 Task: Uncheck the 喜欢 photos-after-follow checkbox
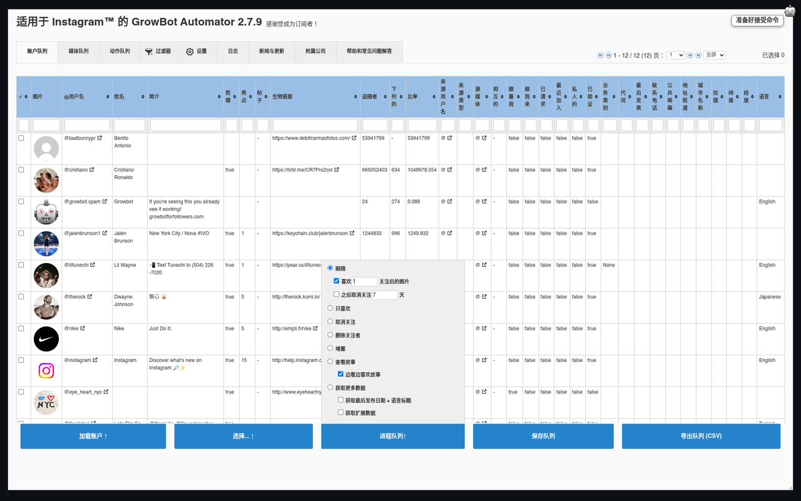click(337, 281)
